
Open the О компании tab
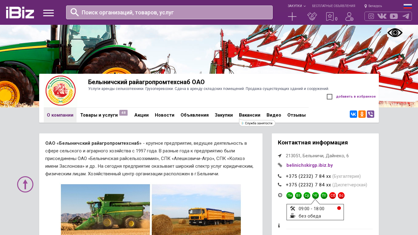tap(60, 115)
